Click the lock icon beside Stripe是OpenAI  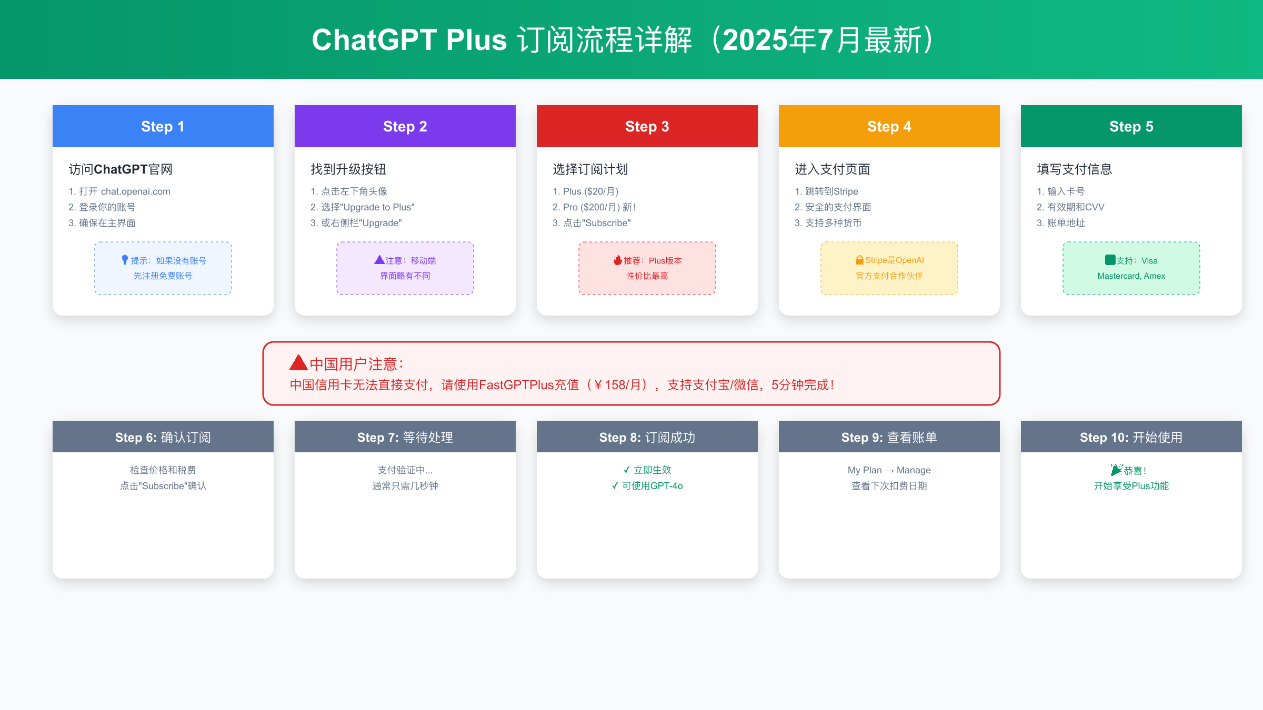(859, 260)
